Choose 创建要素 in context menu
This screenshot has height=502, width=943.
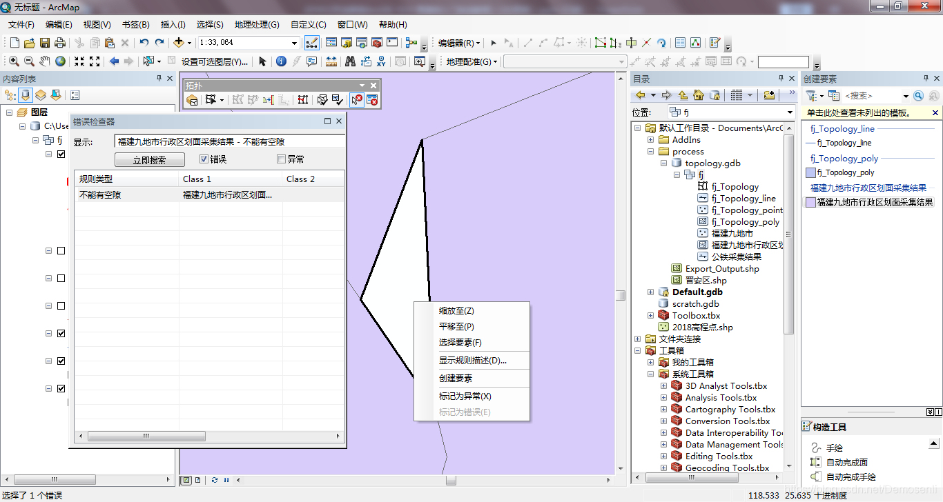click(471, 379)
